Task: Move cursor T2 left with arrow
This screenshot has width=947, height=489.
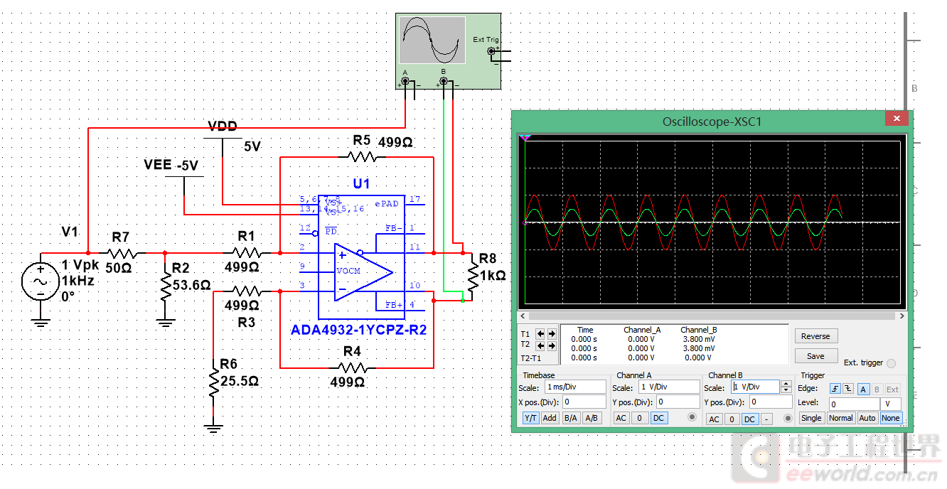Action: 540,345
